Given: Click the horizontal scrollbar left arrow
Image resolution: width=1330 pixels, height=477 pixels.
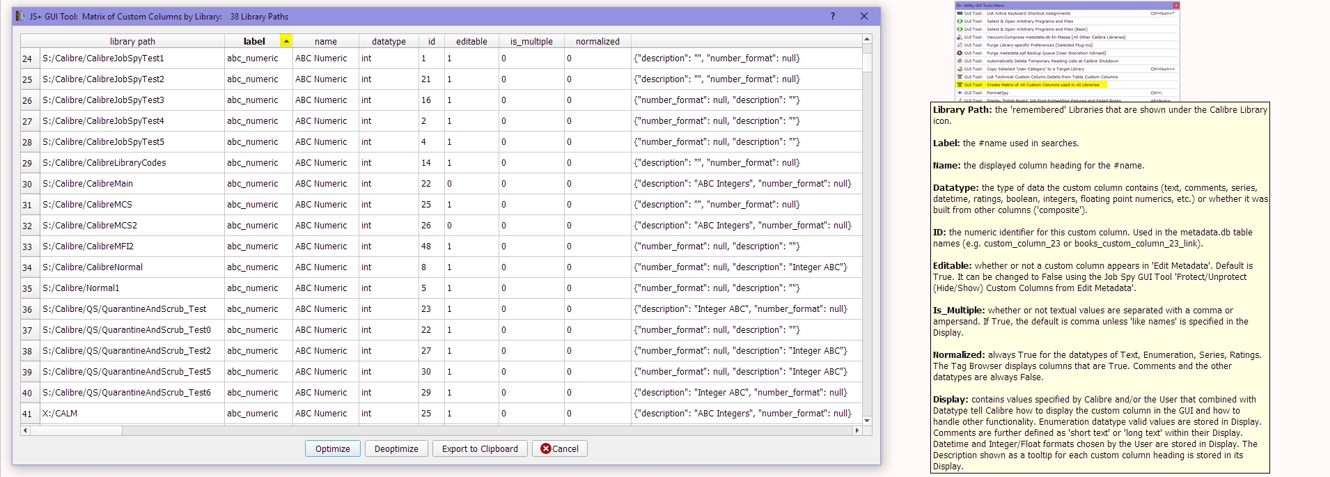Looking at the screenshot, I should 25,430.
